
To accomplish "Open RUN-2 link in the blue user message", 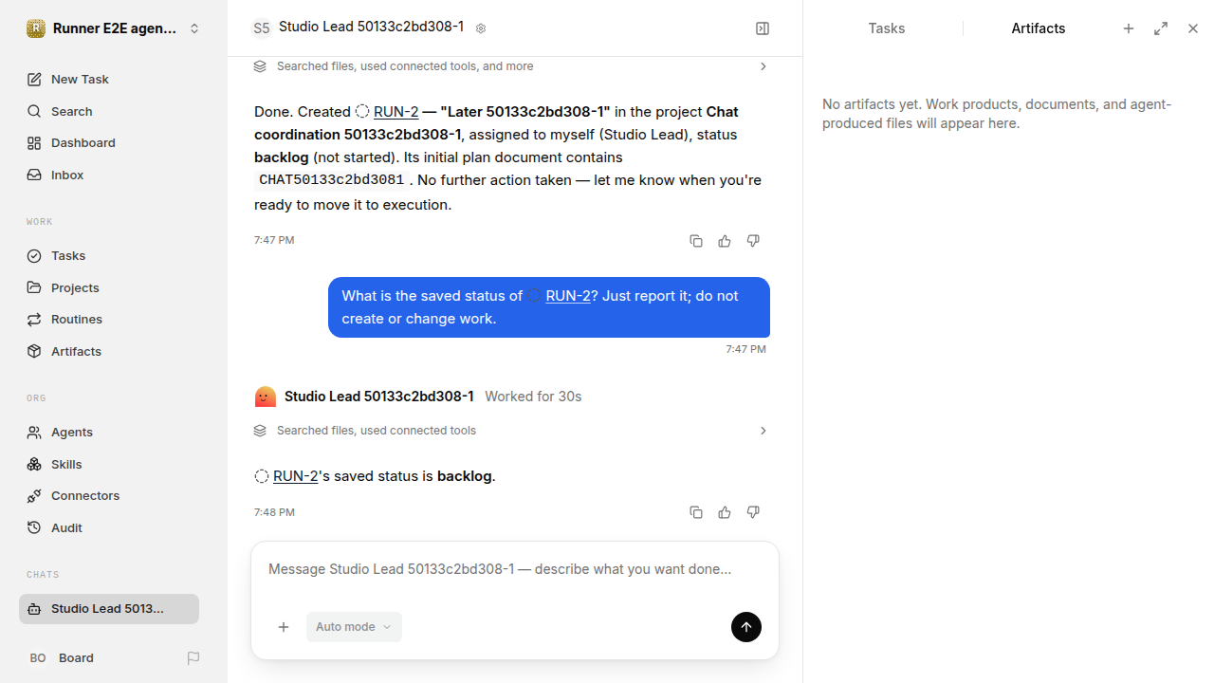I will point(568,296).
